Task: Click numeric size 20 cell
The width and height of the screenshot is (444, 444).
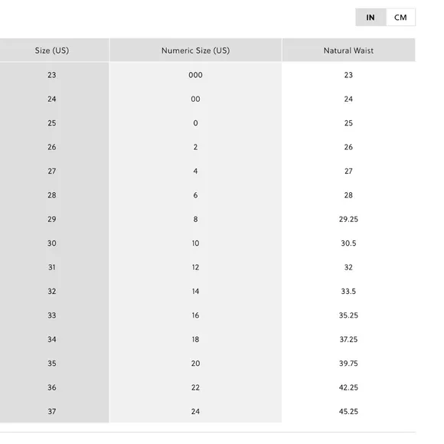Action: coord(195,364)
